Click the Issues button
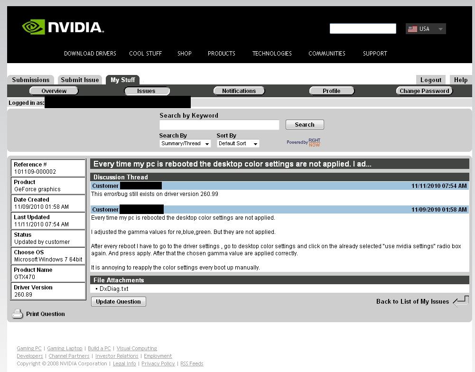 coord(147,91)
